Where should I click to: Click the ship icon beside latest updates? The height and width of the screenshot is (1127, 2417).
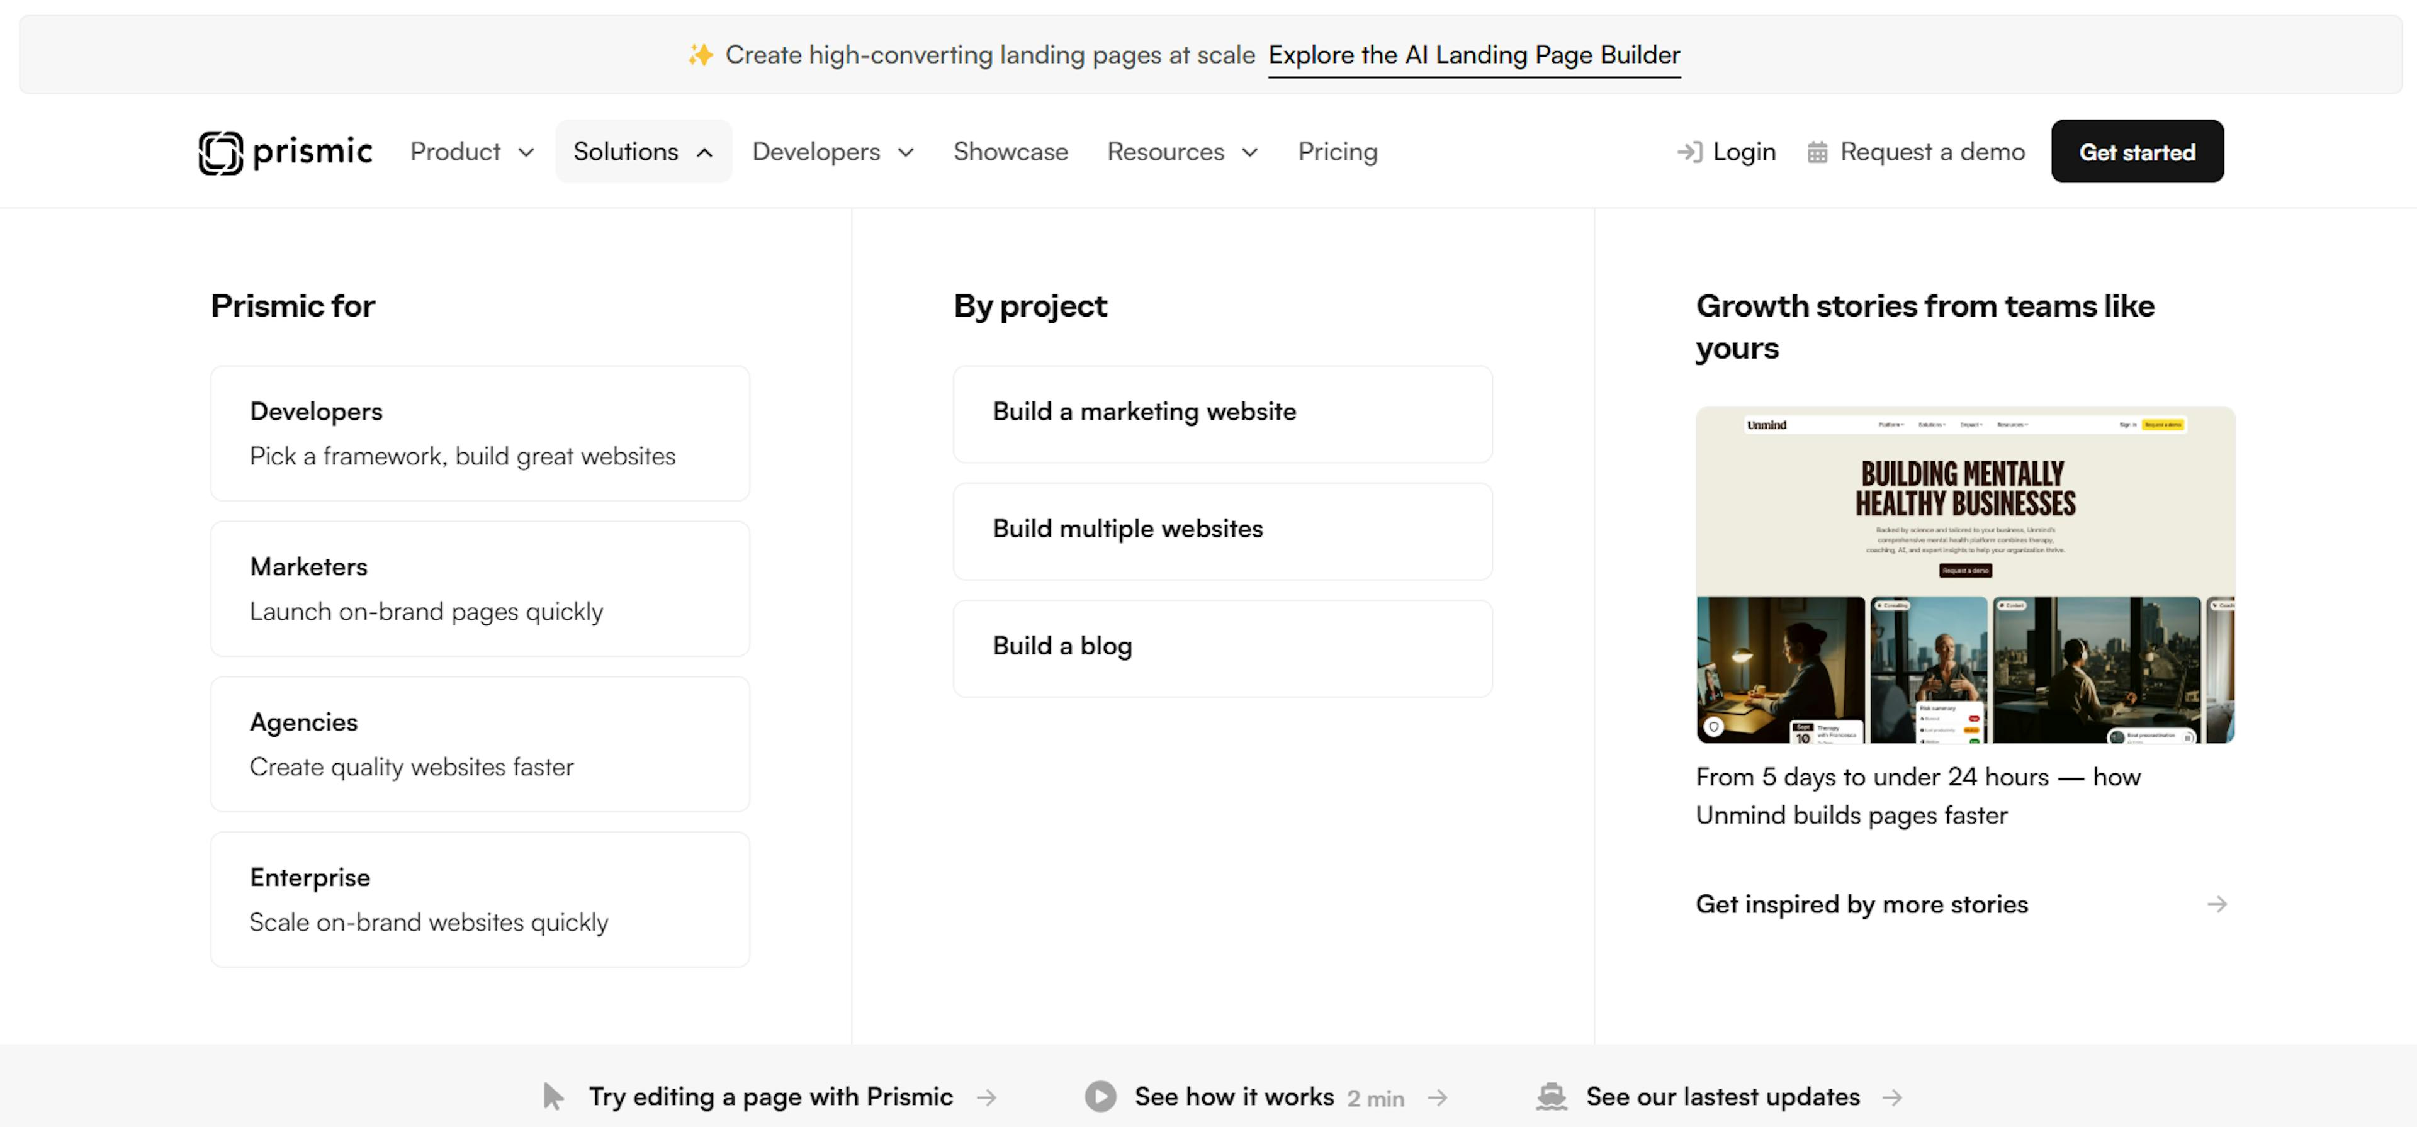tap(1552, 1096)
